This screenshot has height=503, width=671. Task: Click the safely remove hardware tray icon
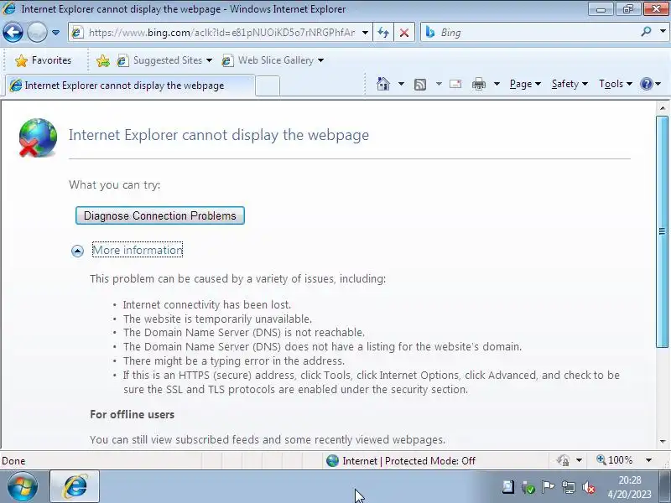pyautogui.click(x=528, y=487)
